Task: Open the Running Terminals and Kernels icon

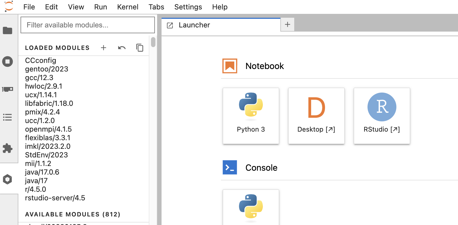Action: 7,62
